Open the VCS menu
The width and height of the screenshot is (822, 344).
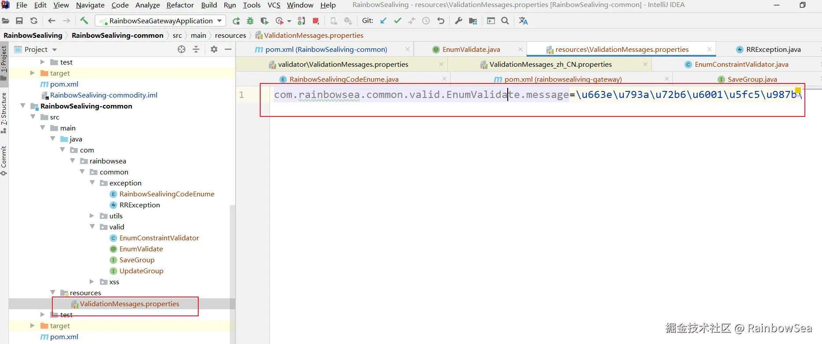pyautogui.click(x=274, y=5)
